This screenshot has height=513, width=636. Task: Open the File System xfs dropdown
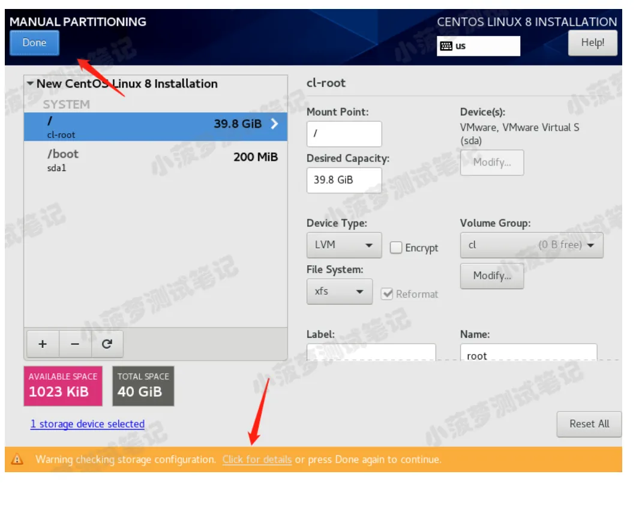click(340, 292)
